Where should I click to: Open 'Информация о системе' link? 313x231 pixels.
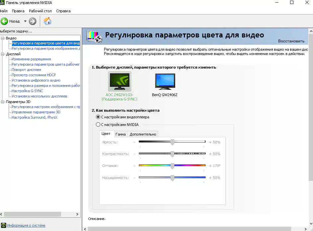(26, 225)
